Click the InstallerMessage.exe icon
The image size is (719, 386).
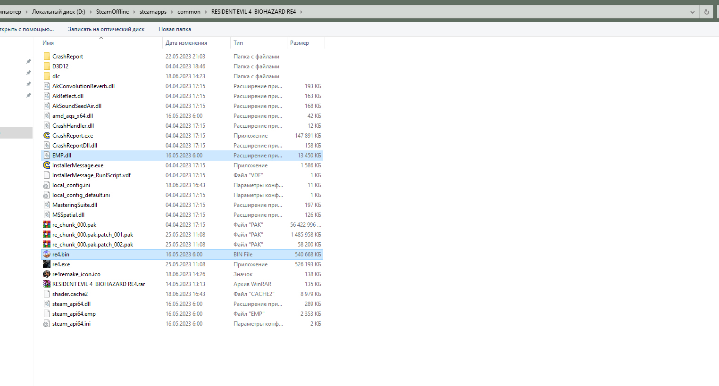pyautogui.click(x=47, y=165)
